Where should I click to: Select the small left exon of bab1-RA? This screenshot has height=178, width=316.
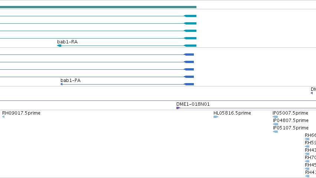click(x=59, y=46)
